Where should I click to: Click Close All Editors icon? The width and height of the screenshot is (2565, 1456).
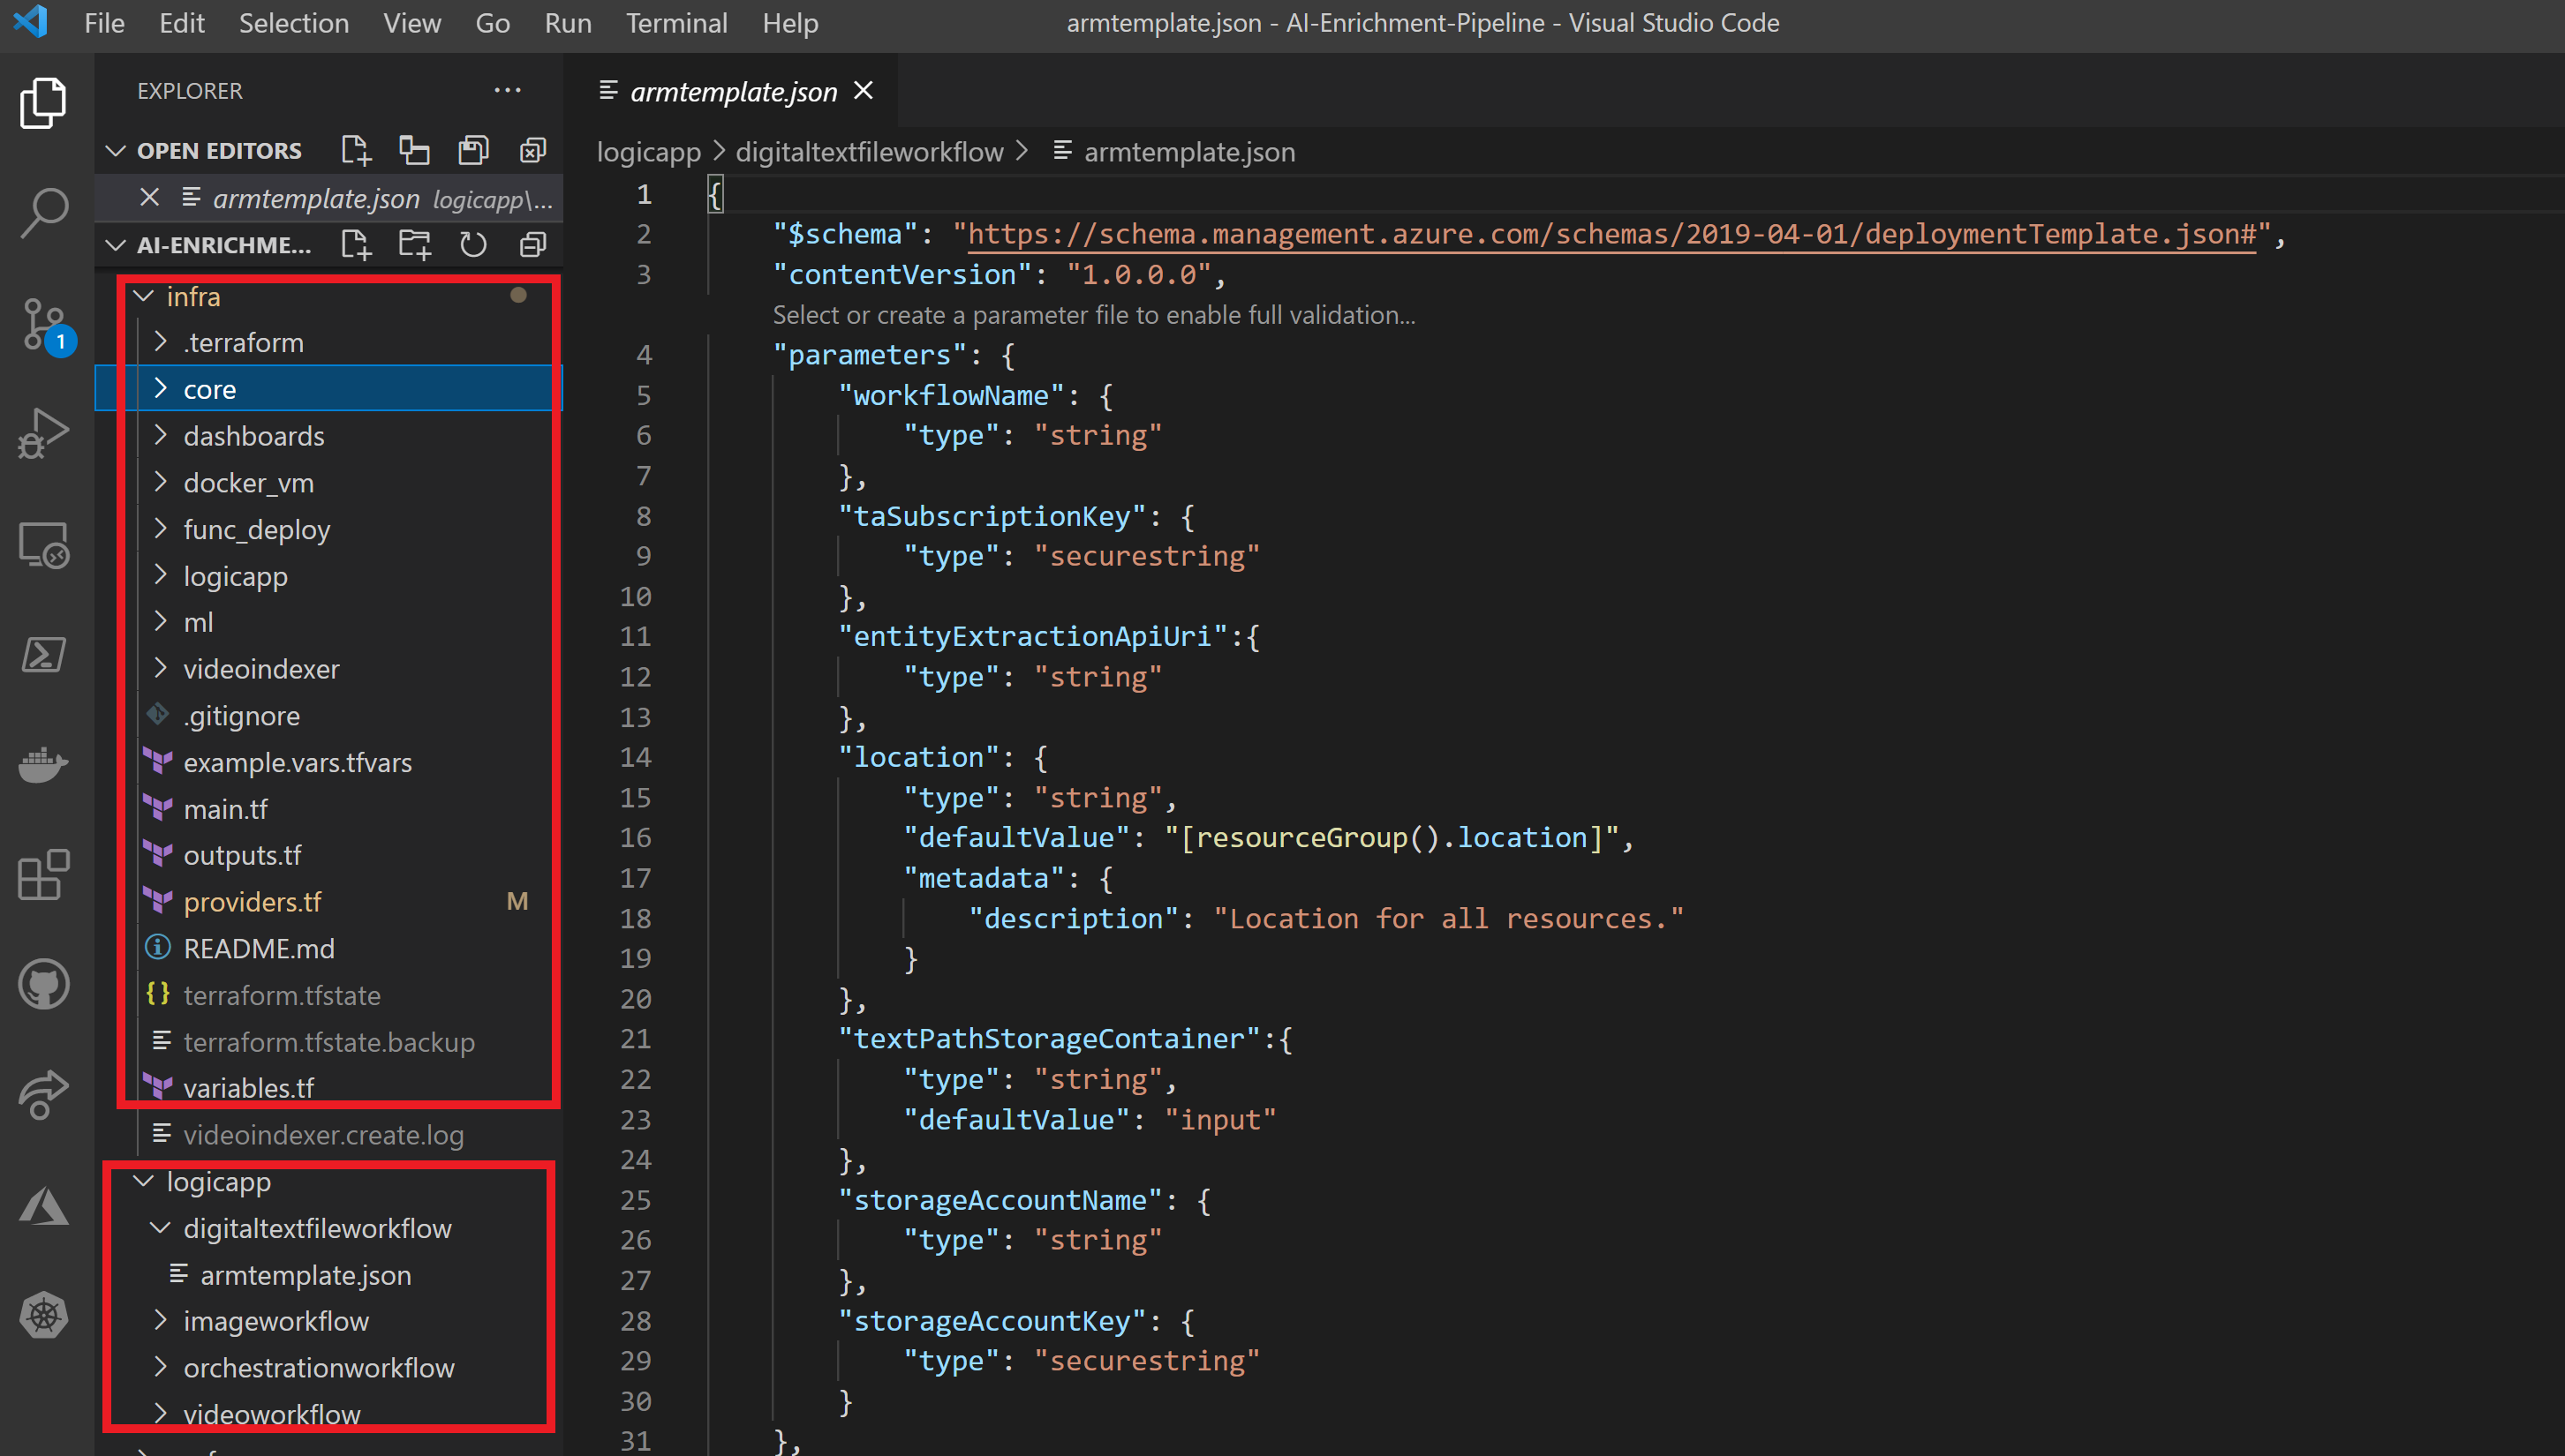(532, 151)
